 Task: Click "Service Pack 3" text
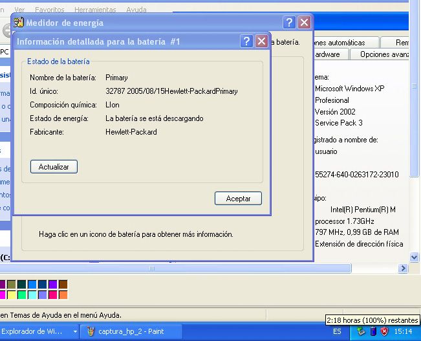339,123
